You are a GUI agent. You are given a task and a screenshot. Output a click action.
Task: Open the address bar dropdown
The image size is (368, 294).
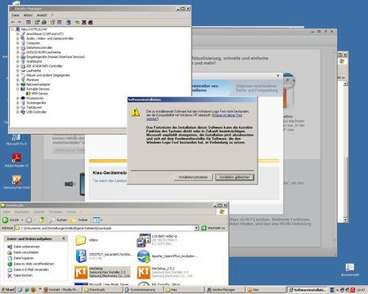196,228
